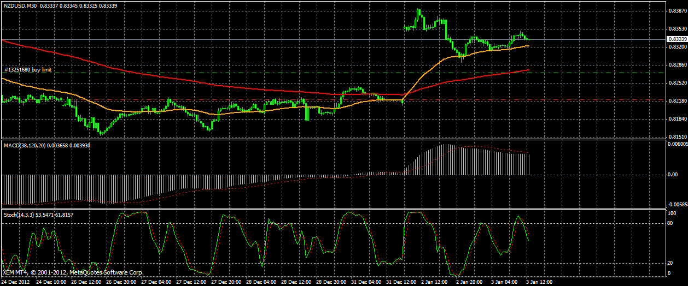This screenshot has height=286, width=688.
Task: Click the Stoch(14,3,3) indicator label
Action: click(x=19, y=215)
